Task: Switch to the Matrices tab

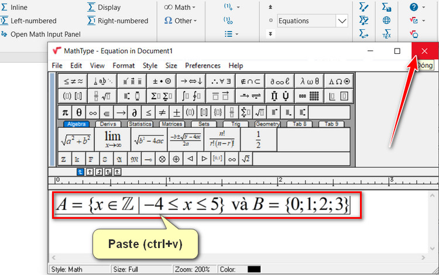Action: pyautogui.click(x=172, y=124)
